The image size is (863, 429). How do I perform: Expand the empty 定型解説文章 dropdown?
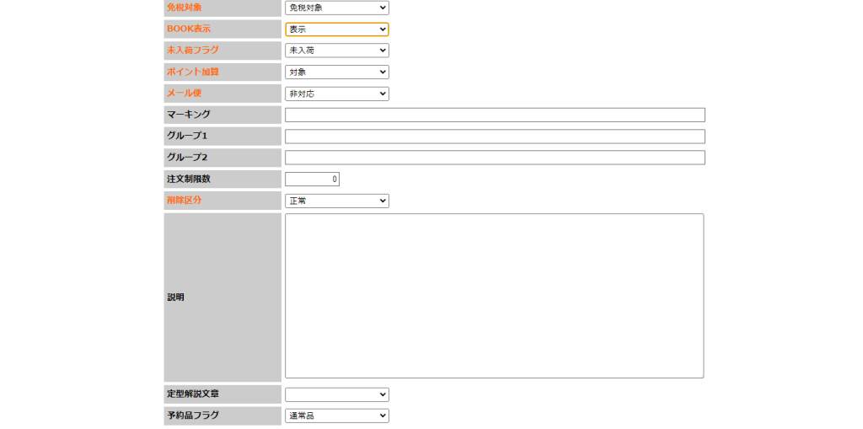click(336, 394)
